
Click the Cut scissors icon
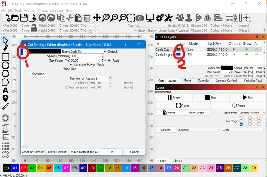[x=70, y=17]
